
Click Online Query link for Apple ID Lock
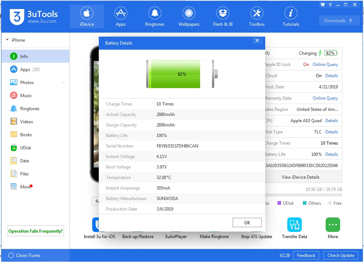[325, 65]
